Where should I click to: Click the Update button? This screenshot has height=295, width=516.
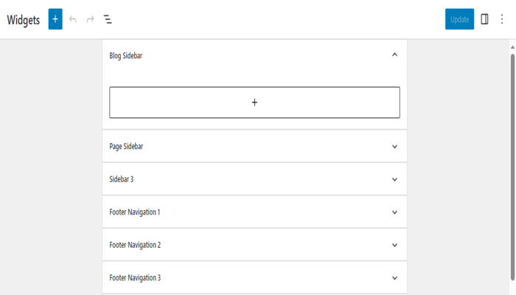click(459, 19)
